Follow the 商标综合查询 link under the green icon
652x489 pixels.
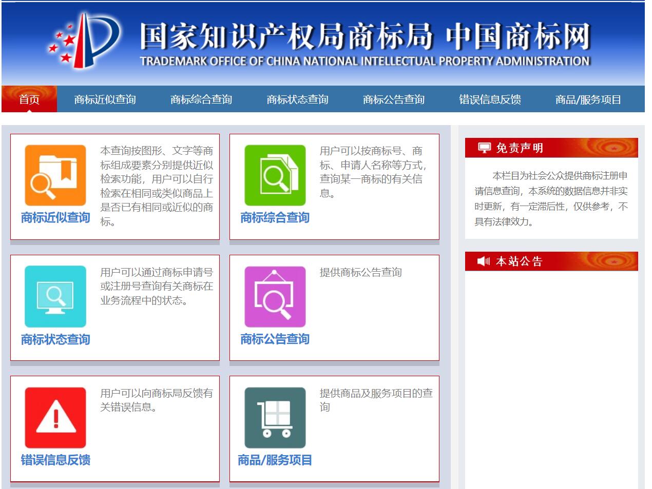pyautogui.click(x=274, y=217)
